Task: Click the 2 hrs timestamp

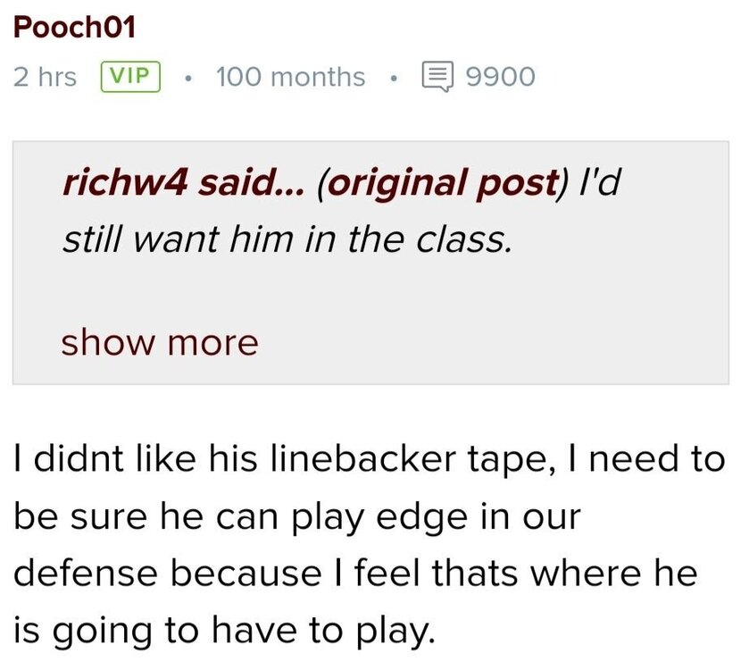Action: [x=46, y=77]
